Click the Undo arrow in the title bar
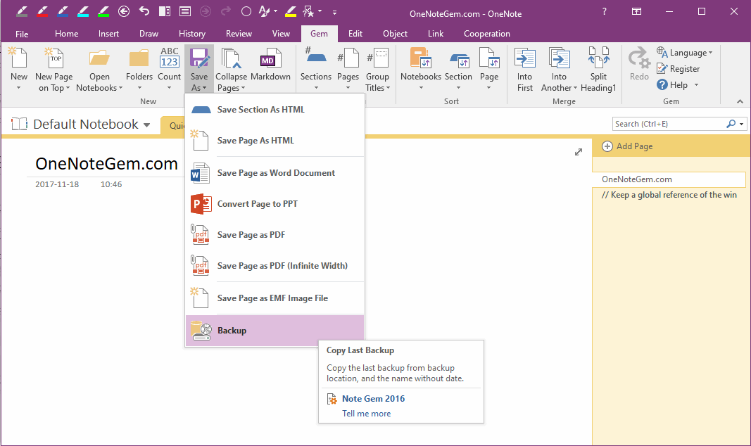The image size is (751, 446). tap(144, 11)
